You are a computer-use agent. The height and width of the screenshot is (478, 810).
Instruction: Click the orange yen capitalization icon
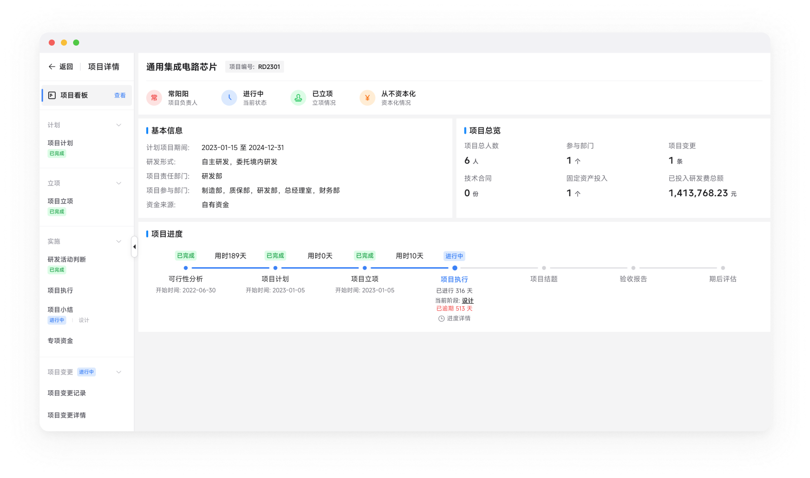click(x=367, y=98)
